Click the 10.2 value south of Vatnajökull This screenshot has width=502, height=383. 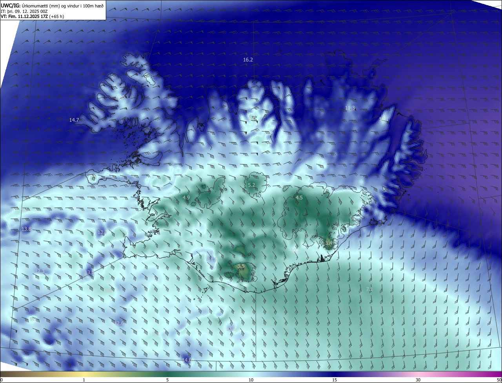point(296,249)
